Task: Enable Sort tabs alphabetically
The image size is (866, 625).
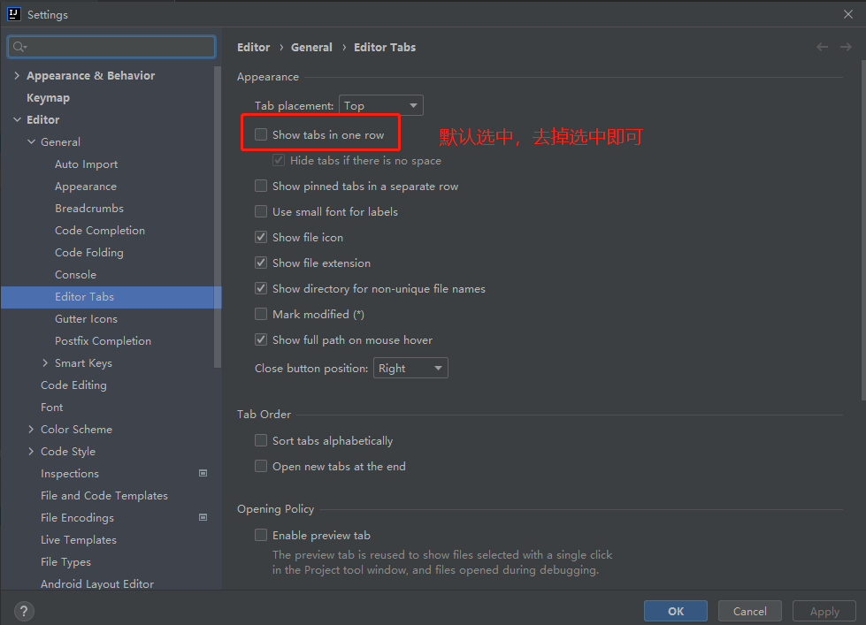Action: [x=261, y=441]
